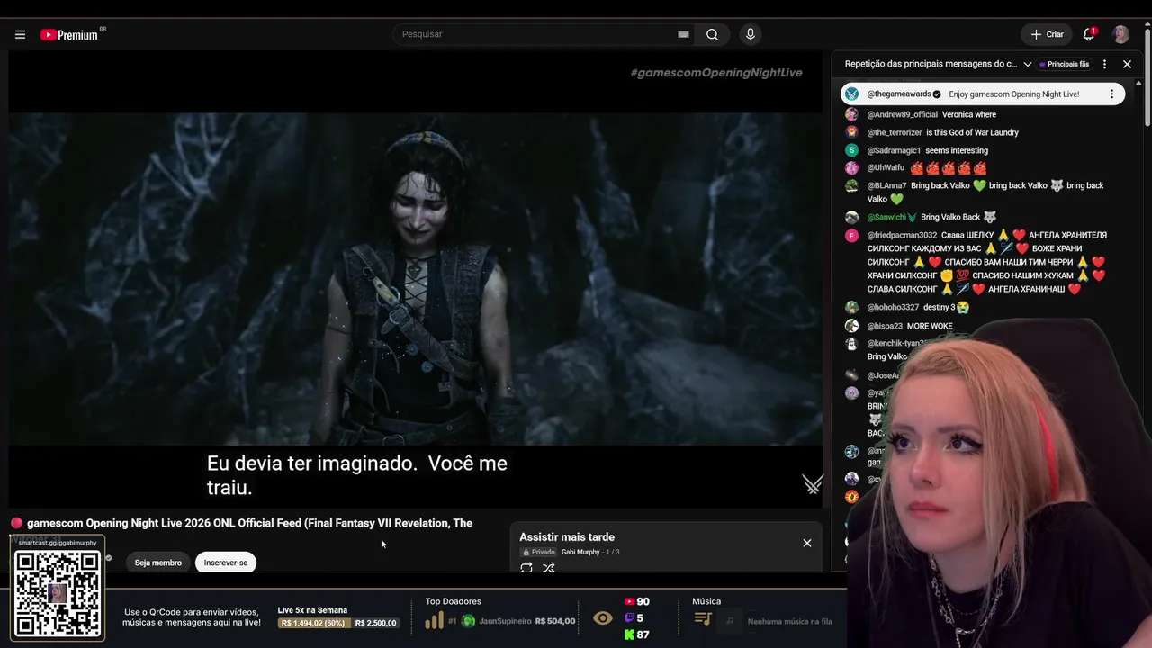Click the Inscrever-se subscribe button
The height and width of the screenshot is (648, 1152).
coord(226,562)
